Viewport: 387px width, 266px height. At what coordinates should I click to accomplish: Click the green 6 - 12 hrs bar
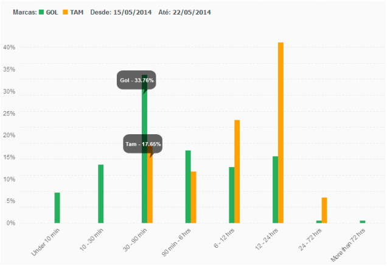coord(232,195)
